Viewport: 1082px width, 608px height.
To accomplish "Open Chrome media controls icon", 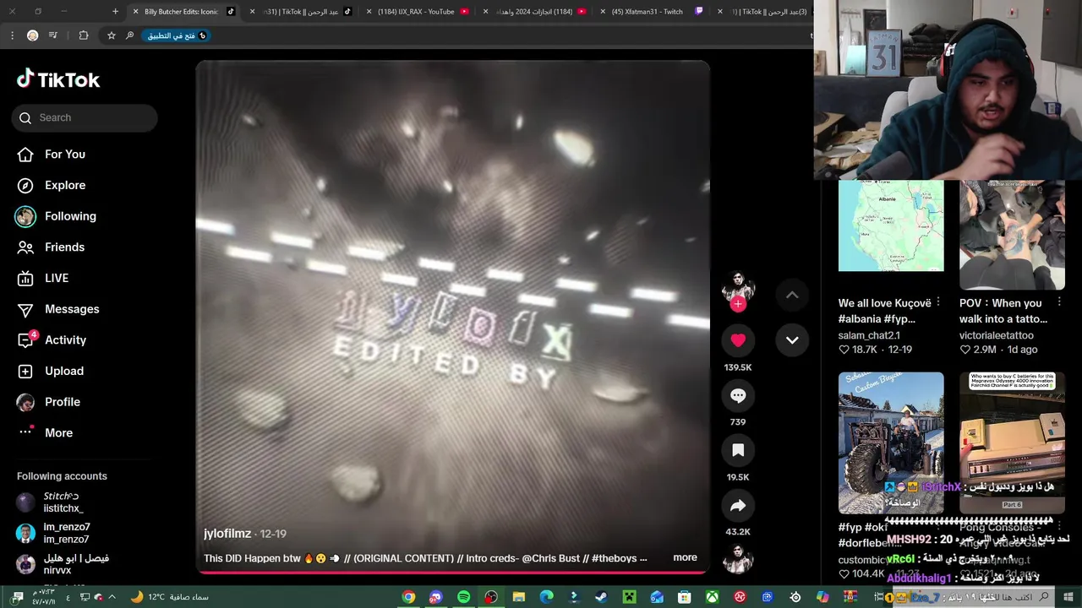I will coord(53,35).
